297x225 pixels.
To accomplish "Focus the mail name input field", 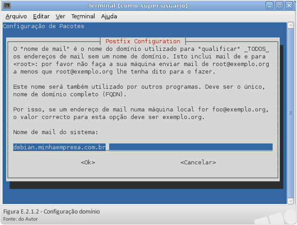I will tap(143, 147).
